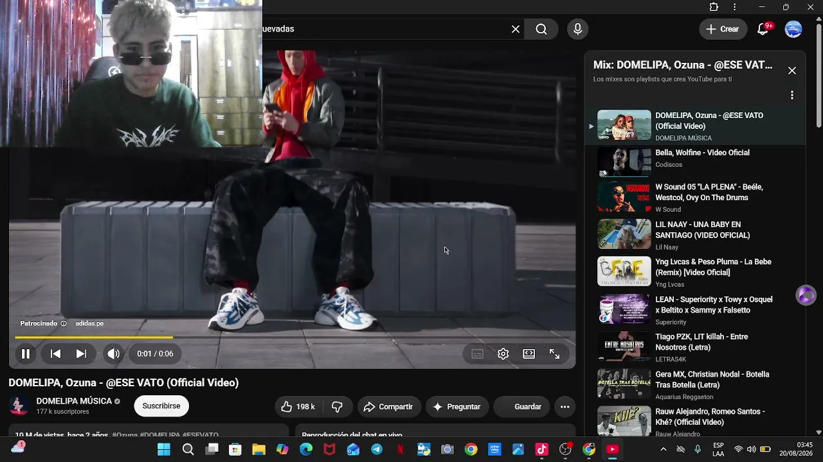Screen dimensions: 823x462
Task: Skip to the previous video in the player
Action: [x=56, y=354]
